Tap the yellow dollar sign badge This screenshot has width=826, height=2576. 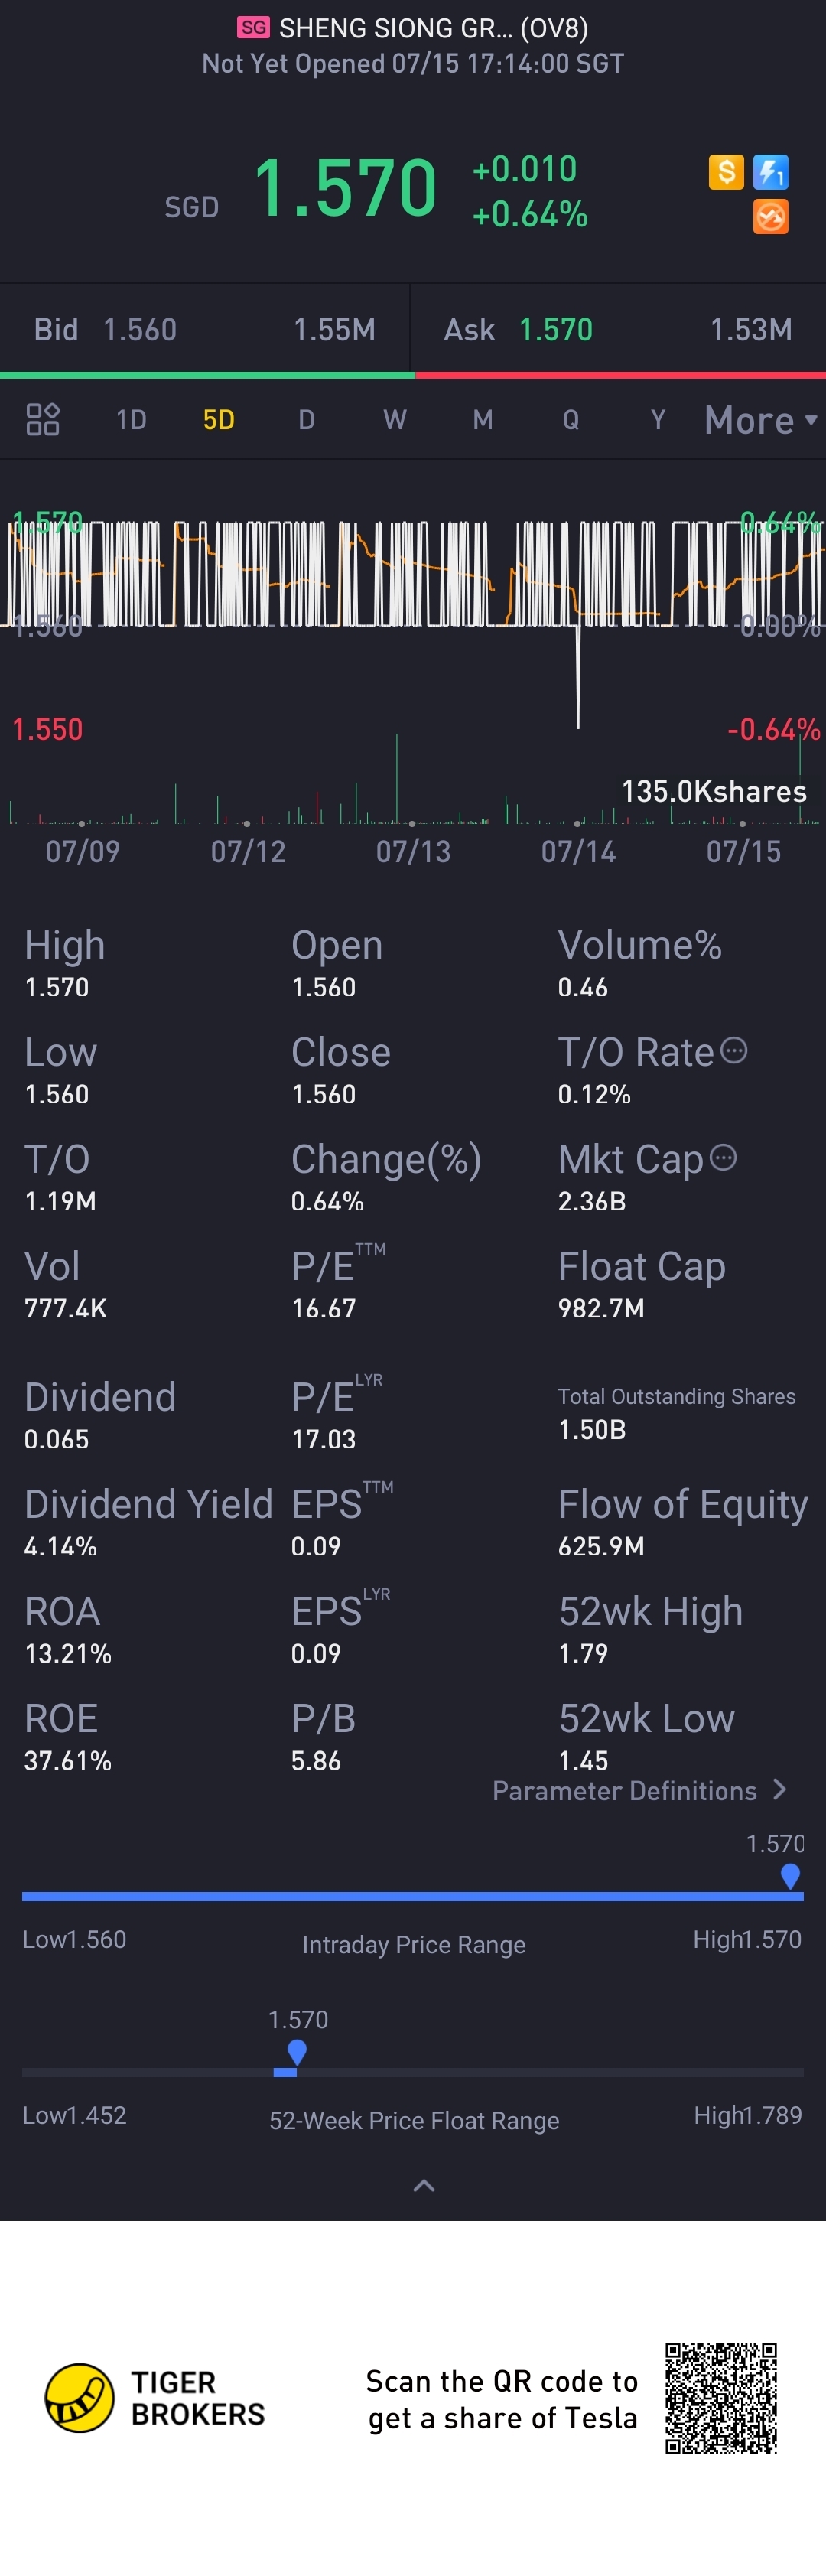726,172
